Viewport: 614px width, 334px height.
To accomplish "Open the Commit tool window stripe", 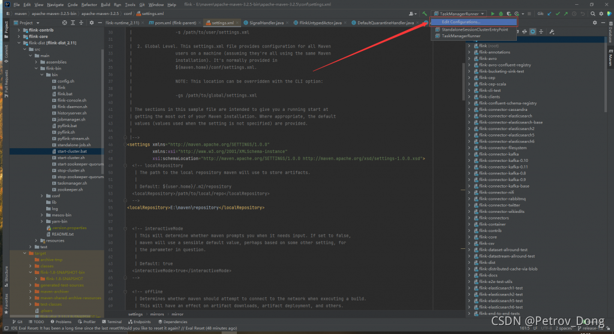I will tap(6, 53).
